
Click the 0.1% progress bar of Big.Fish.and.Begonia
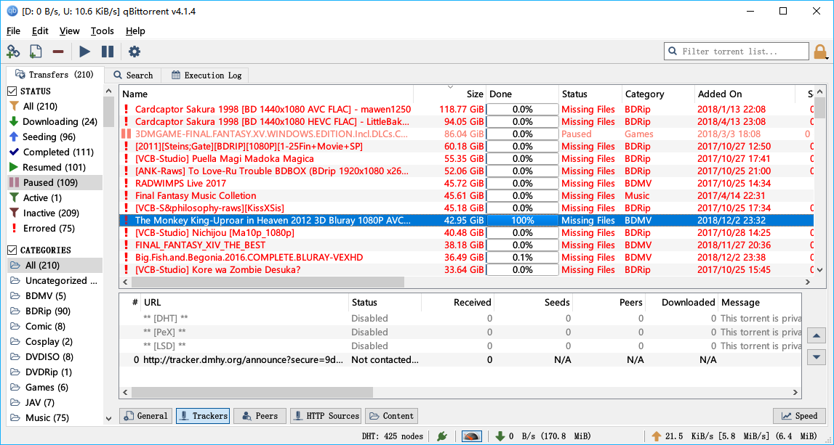point(523,258)
